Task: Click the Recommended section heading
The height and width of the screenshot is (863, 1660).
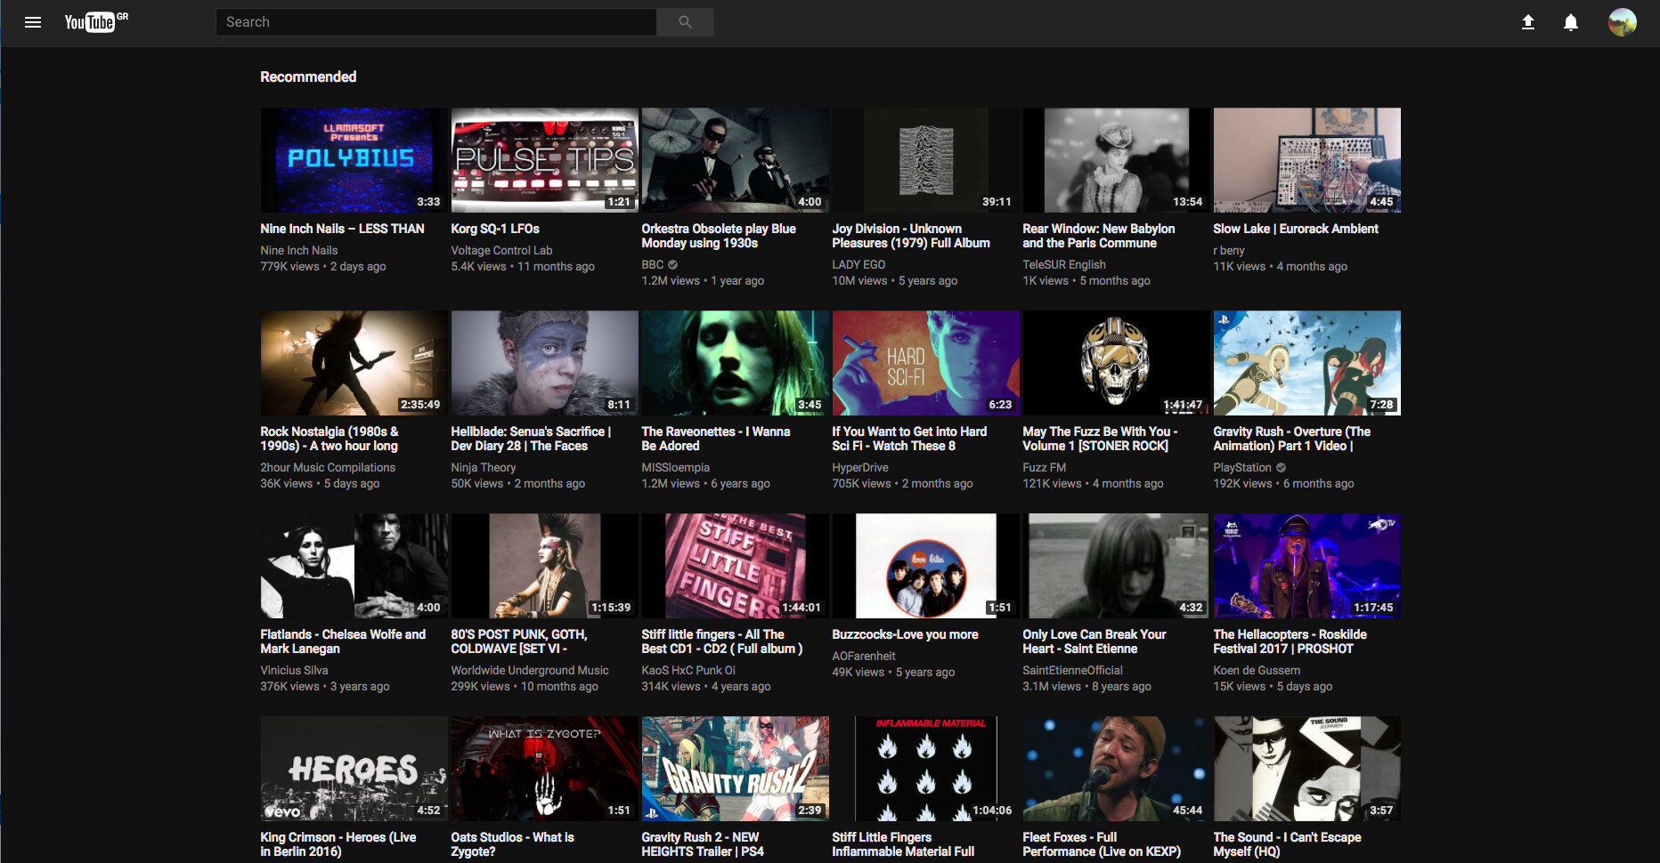Action: pyautogui.click(x=308, y=77)
